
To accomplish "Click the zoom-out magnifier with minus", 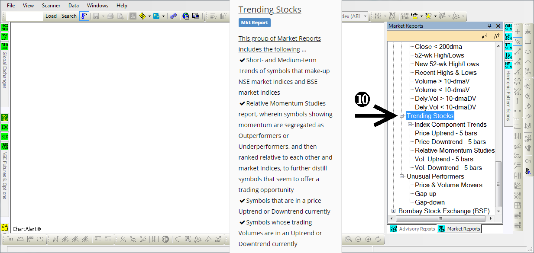I will (358, 239).
